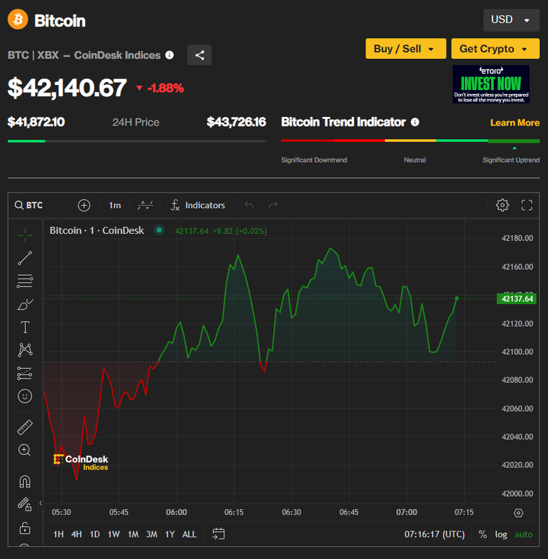This screenshot has height=559, width=548.
Task: Enter fullscreen chart mode
Action: click(527, 205)
